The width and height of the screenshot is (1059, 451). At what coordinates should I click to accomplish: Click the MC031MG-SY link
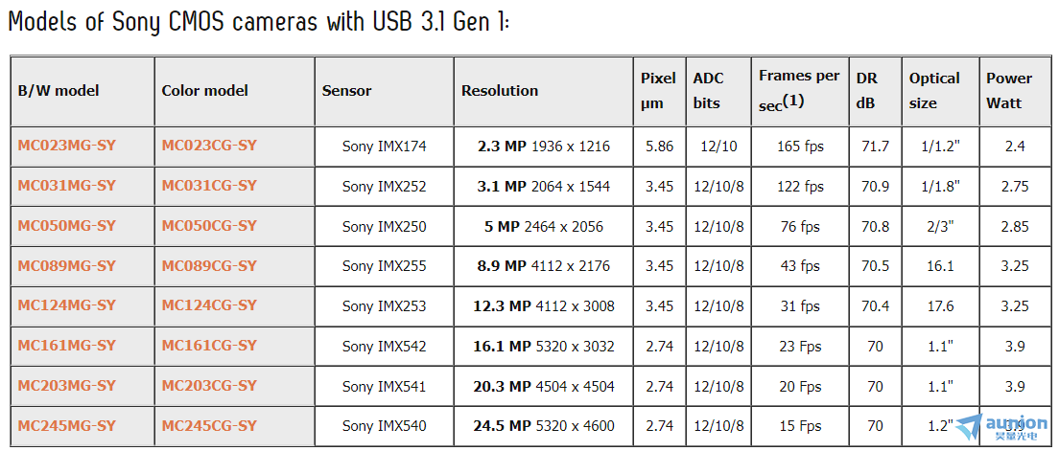click(67, 186)
